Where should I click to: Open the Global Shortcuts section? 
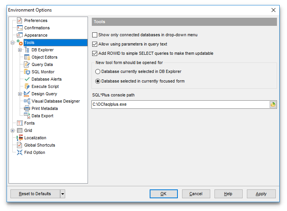[39, 145]
